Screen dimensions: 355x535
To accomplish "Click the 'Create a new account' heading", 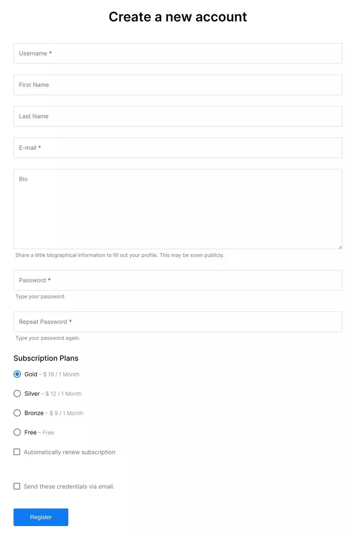I will coord(177,17).
